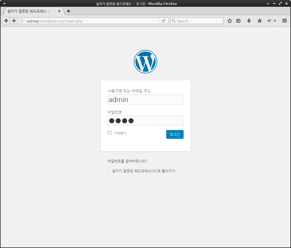Open the Firefox hamburger menu
The image size is (291, 248).
285,21
